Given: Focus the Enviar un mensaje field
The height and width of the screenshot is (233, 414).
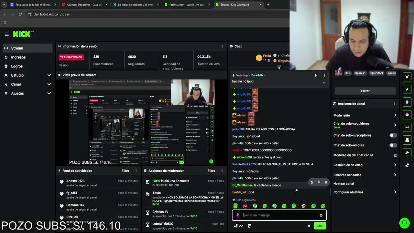Looking at the screenshot, I should [279, 215].
